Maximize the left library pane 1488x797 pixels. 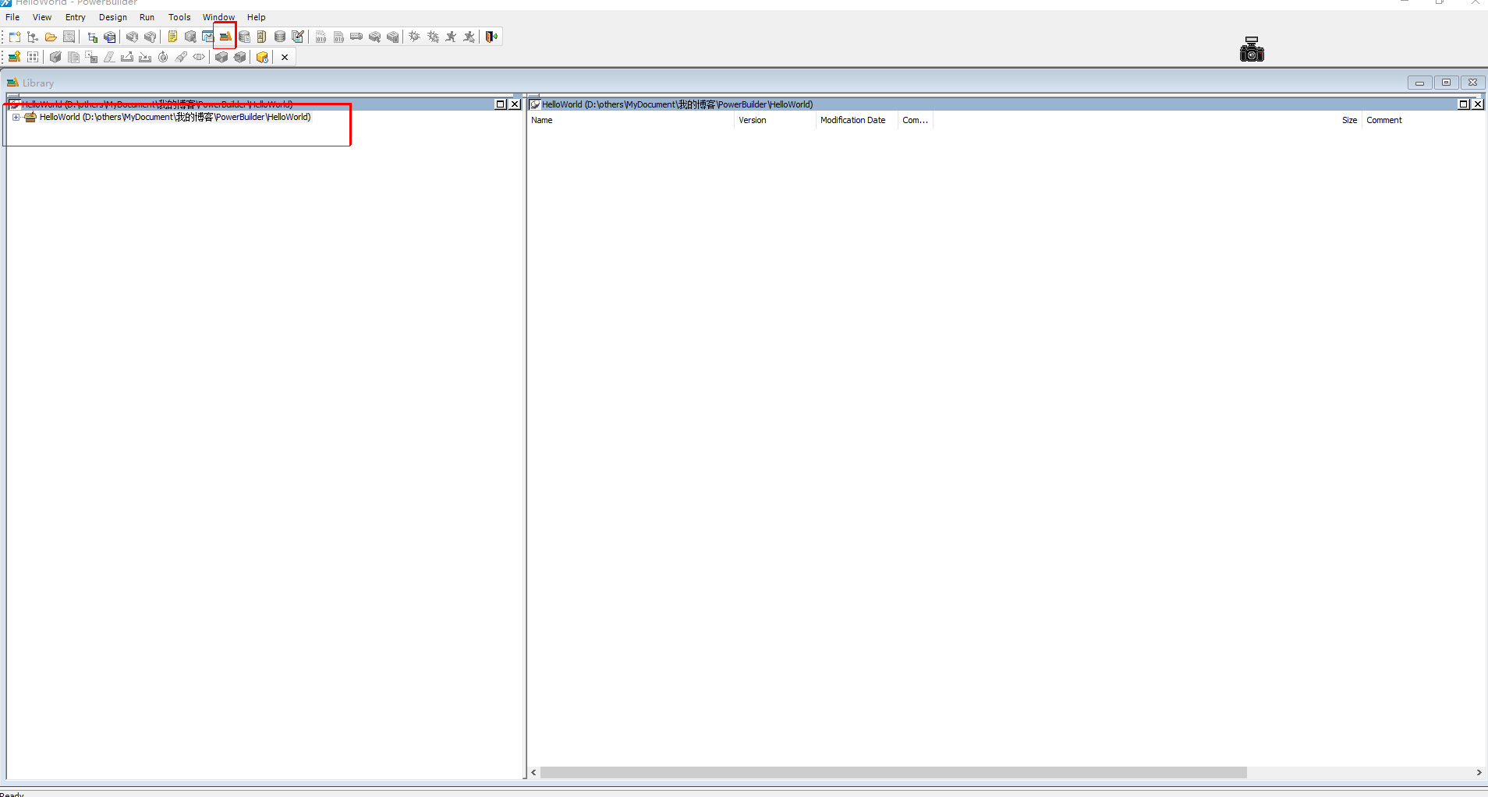[x=501, y=104]
